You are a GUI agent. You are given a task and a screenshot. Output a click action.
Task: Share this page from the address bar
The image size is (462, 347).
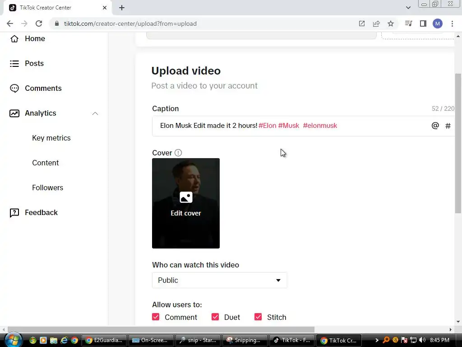coord(376,23)
